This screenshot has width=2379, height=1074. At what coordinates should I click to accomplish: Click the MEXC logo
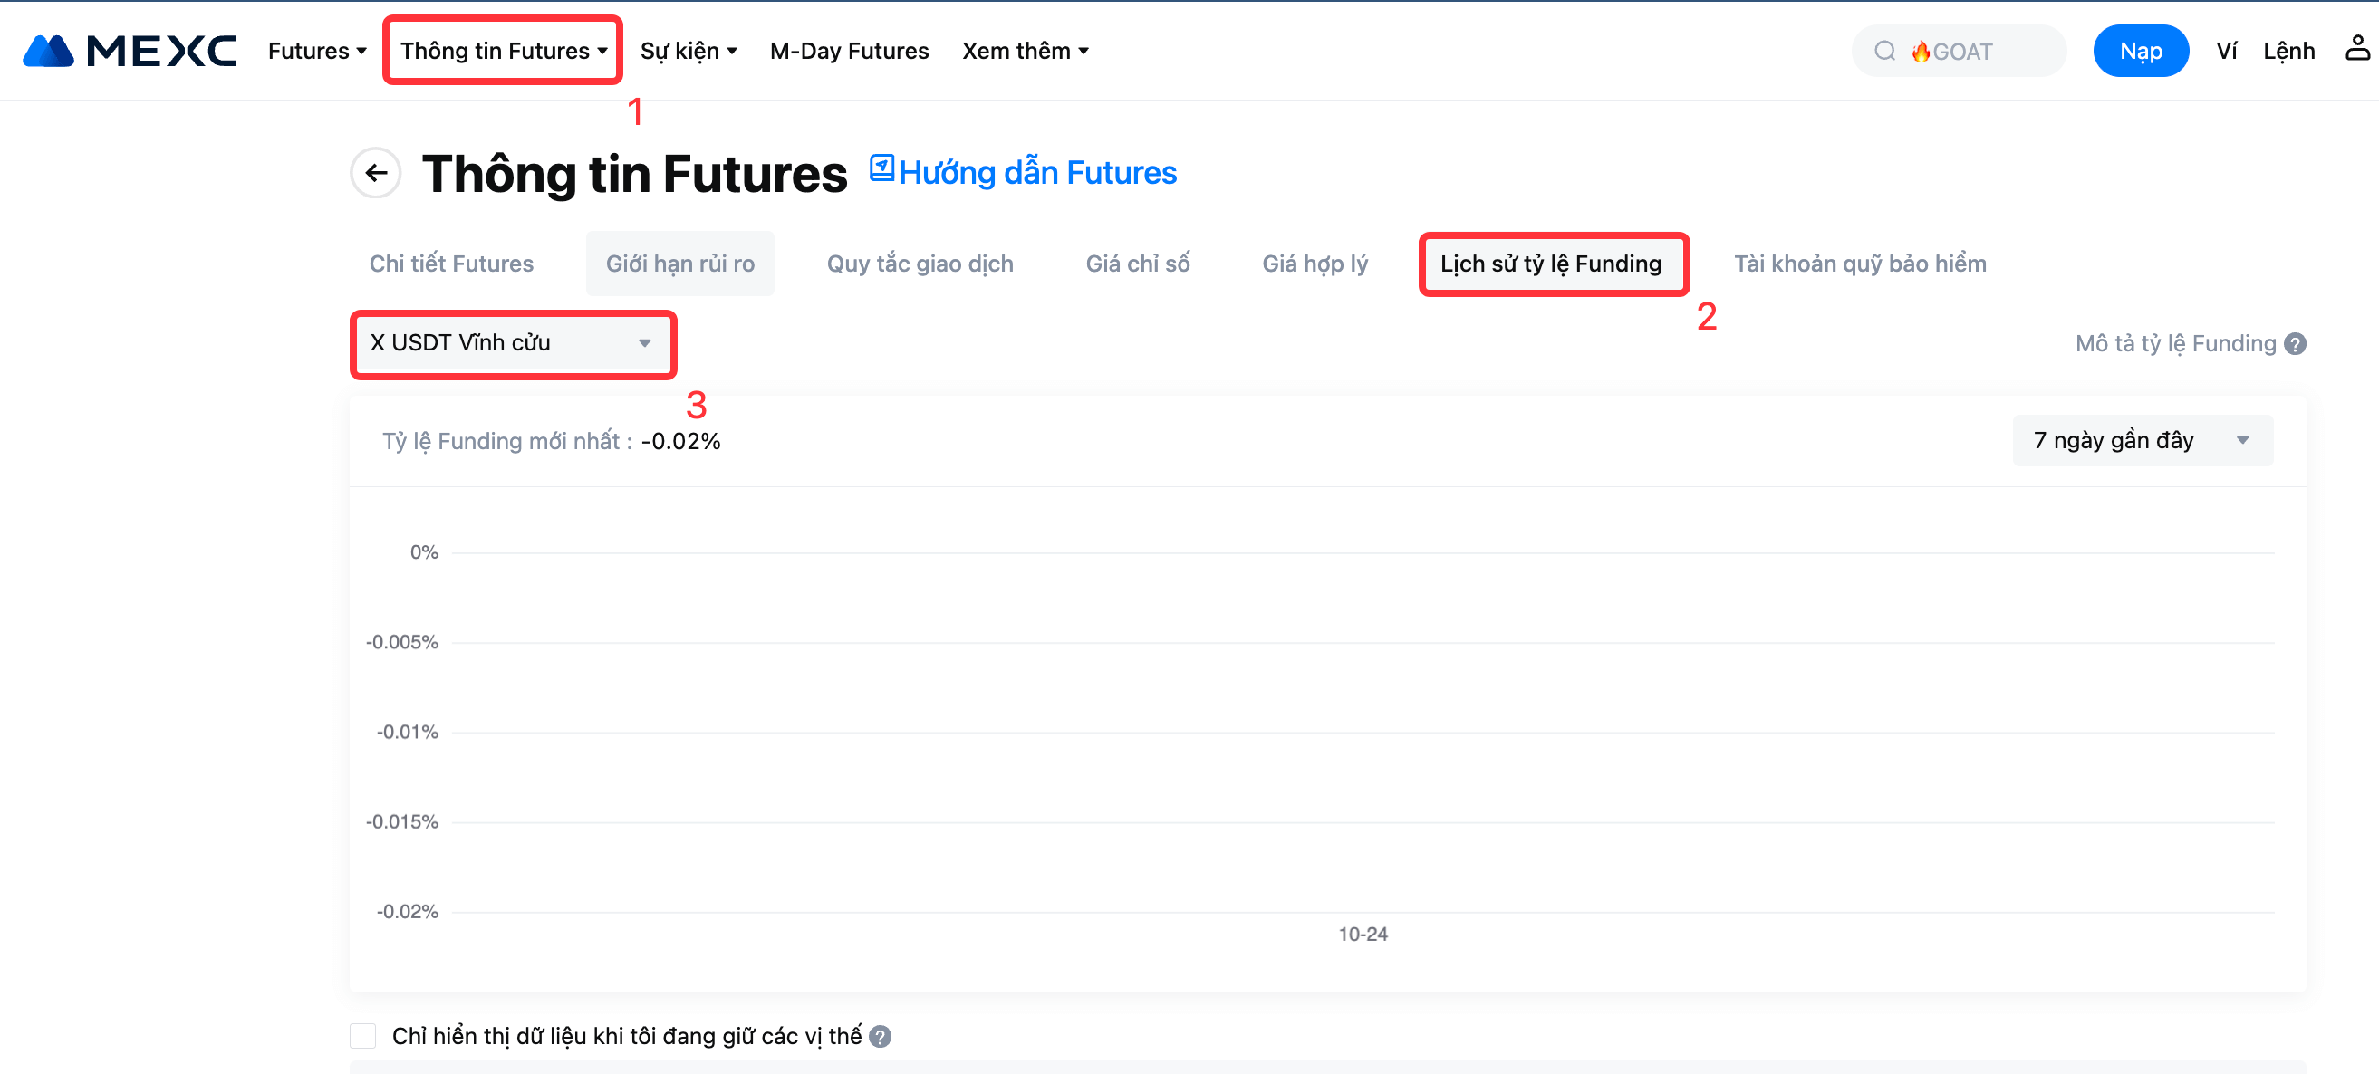[130, 51]
